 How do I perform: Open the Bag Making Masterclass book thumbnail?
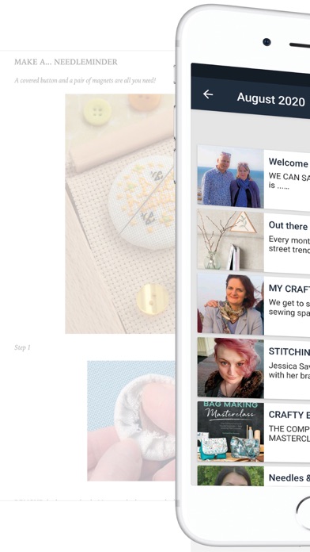pos(231,431)
